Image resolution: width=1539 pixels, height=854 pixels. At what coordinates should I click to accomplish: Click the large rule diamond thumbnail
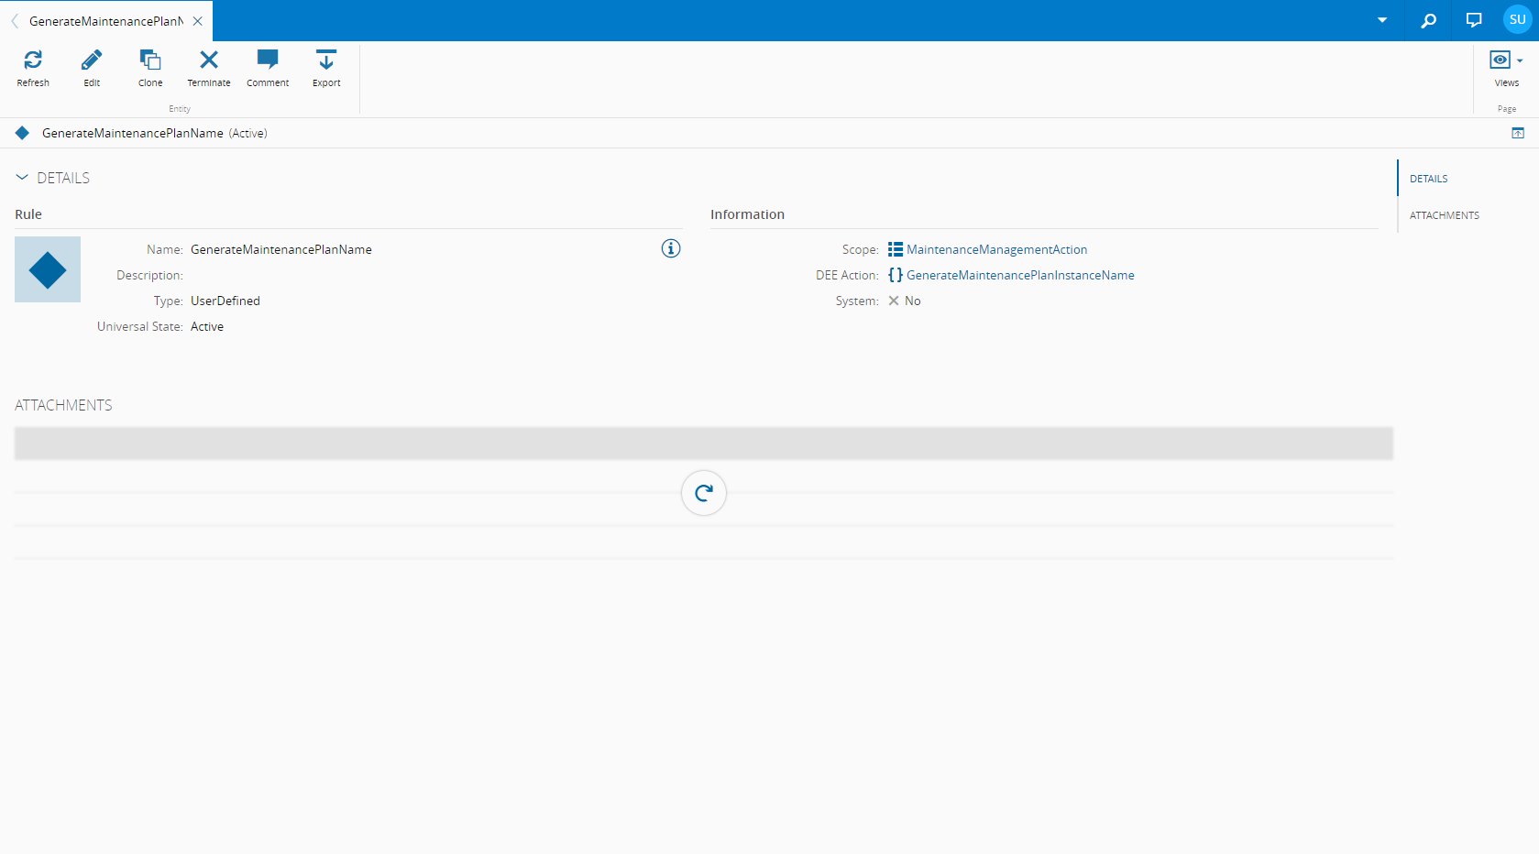coord(48,269)
